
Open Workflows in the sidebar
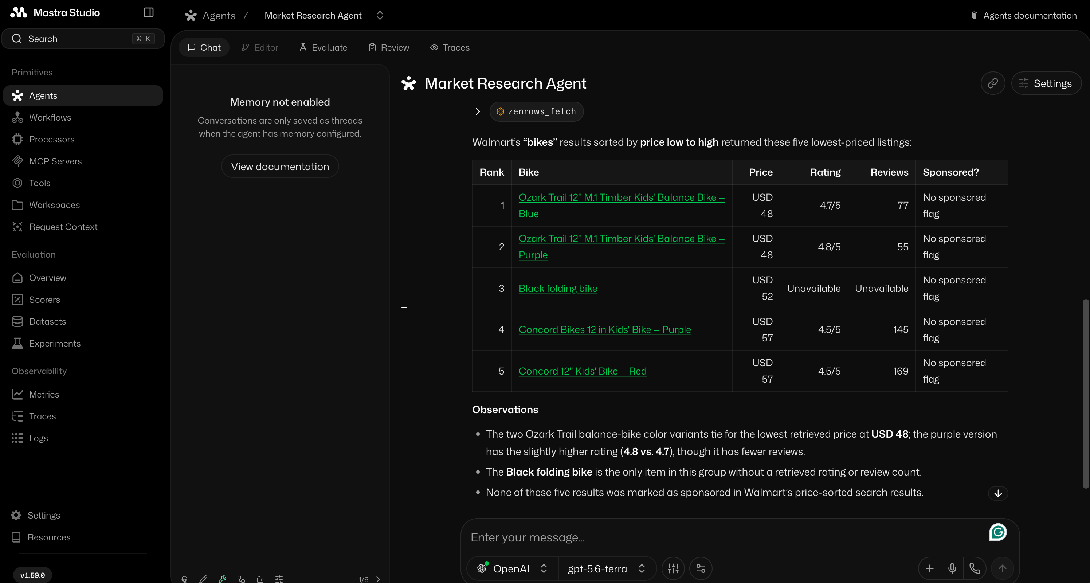coord(83,117)
